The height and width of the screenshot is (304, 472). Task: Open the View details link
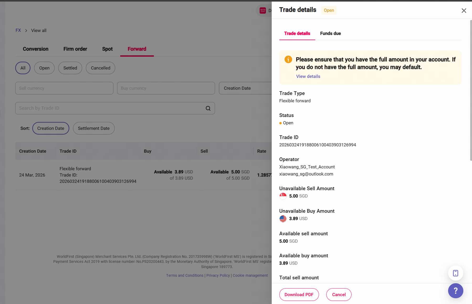308,76
